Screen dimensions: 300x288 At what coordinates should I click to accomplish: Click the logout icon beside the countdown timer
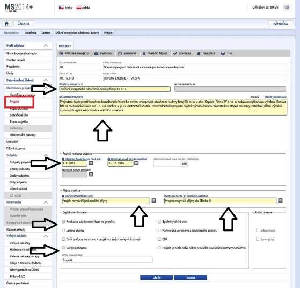(x=287, y=8)
